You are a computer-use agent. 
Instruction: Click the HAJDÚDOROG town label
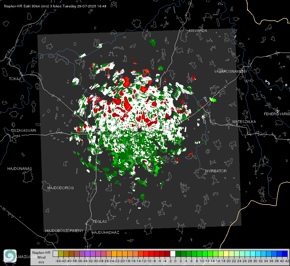60,188
